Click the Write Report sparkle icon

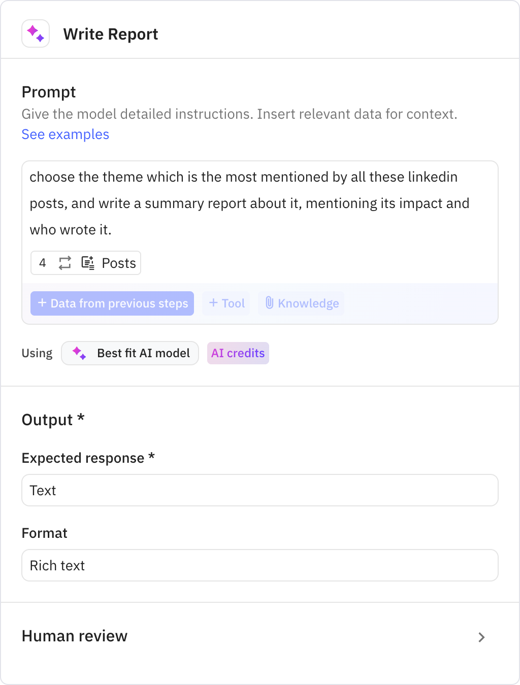pyautogui.click(x=36, y=33)
